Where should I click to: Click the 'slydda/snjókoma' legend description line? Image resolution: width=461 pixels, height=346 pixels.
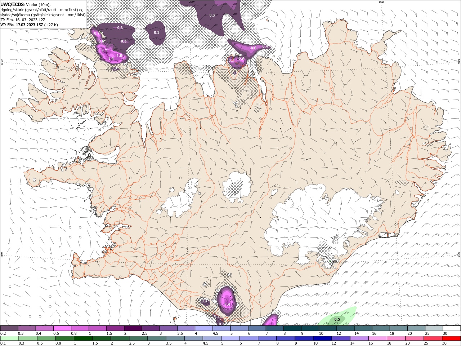(x=43, y=15)
